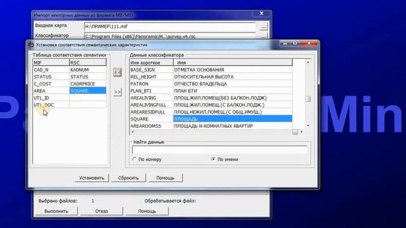Select the 'SQUARE' short name in classifier
Screen dimensions: 406x228
152,119
